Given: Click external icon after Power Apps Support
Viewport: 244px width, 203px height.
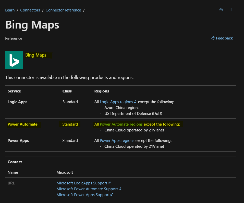Looking at the screenshot, I should (112, 195).
